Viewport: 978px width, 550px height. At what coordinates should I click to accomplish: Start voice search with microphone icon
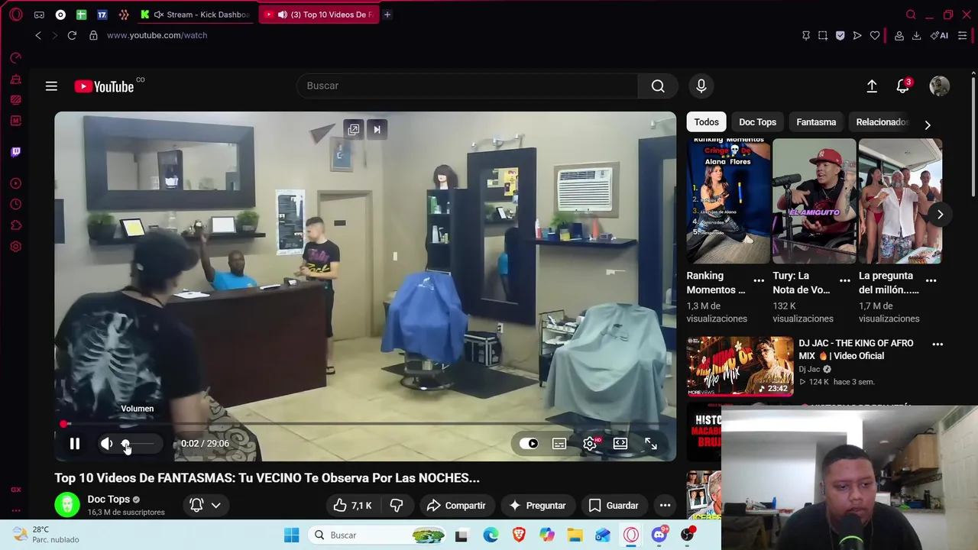[701, 86]
